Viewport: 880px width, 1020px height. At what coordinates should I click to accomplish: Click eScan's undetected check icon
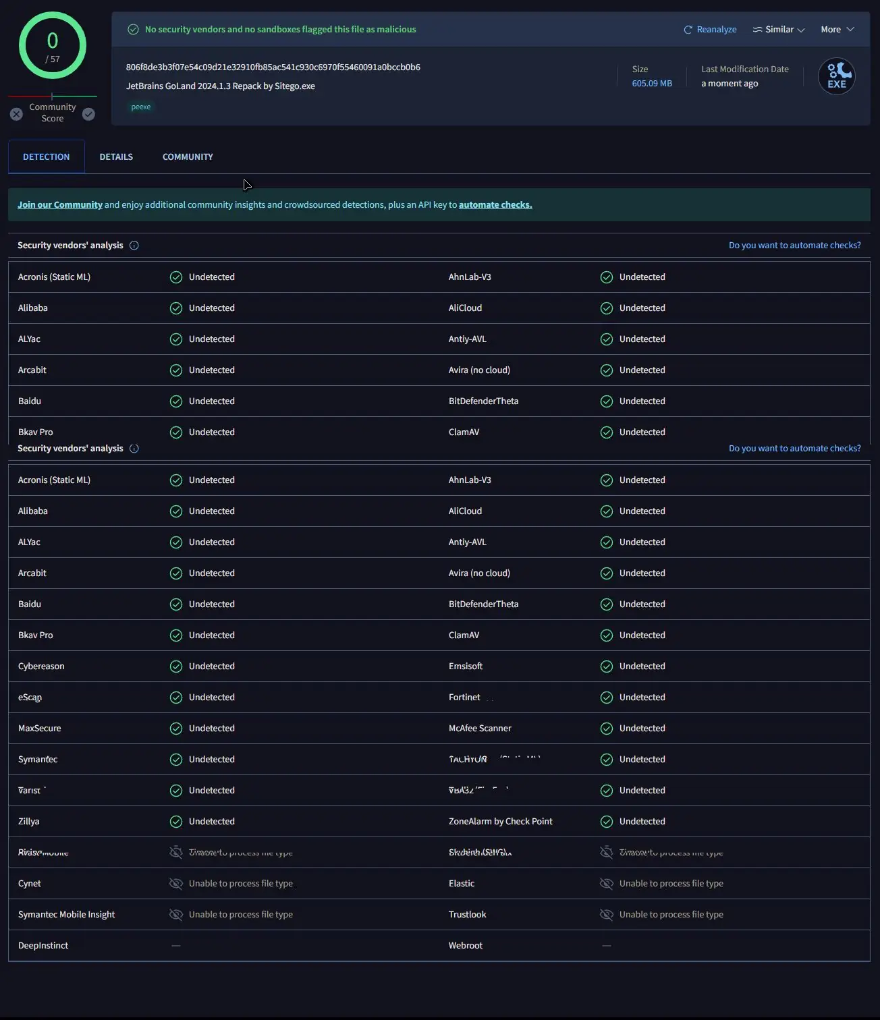(176, 698)
